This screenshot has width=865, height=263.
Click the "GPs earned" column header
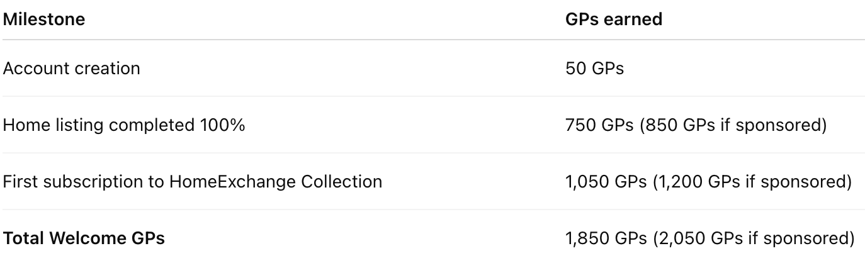pyautogui.click(x=614, y=19)
